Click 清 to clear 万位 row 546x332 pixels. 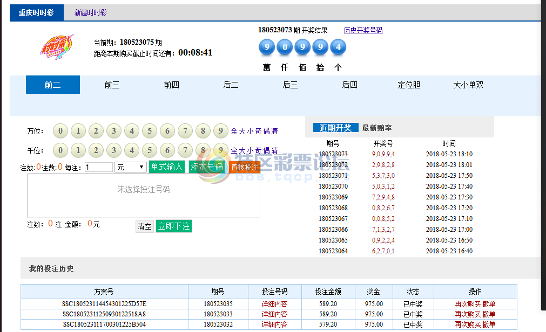pos(275,131)
